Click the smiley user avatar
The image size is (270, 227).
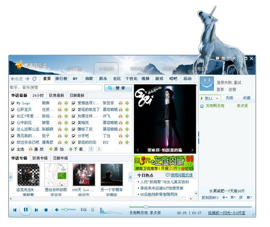[207, 84]
